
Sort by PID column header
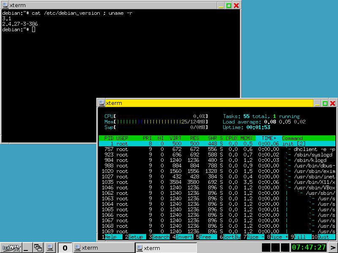[109, 138]
